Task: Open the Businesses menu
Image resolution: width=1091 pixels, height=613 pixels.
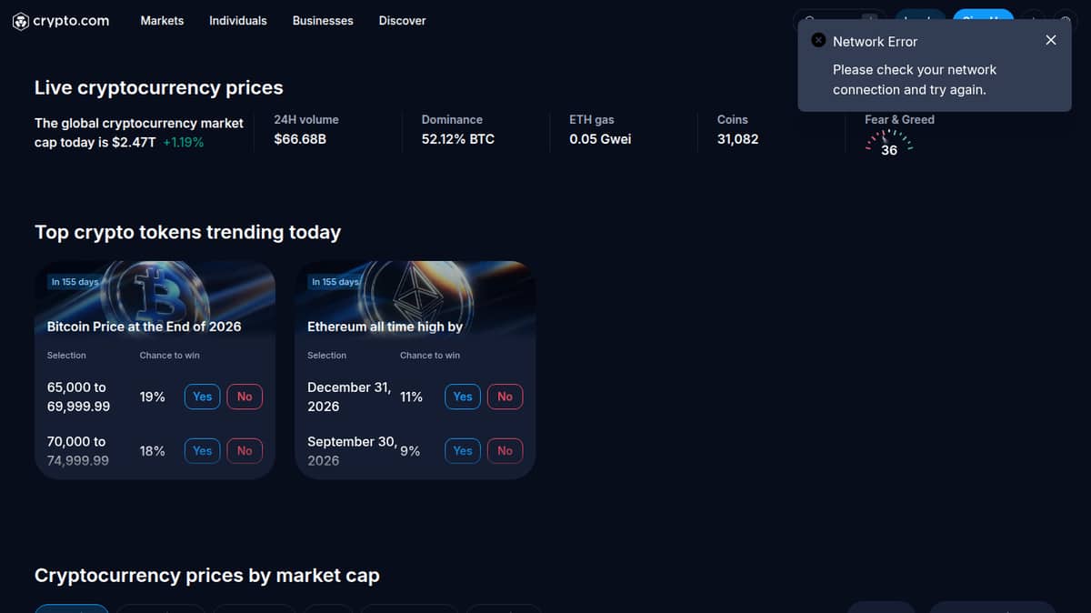Action: click(323, 20)
